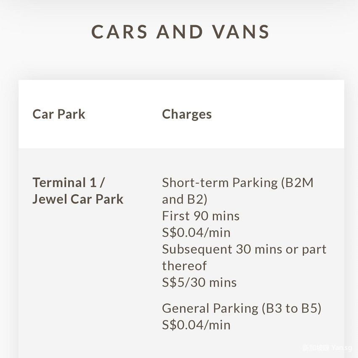Click the 'General Parking' text
The height and width of the screenshot is (358, 358).
[x=209, y=308]
